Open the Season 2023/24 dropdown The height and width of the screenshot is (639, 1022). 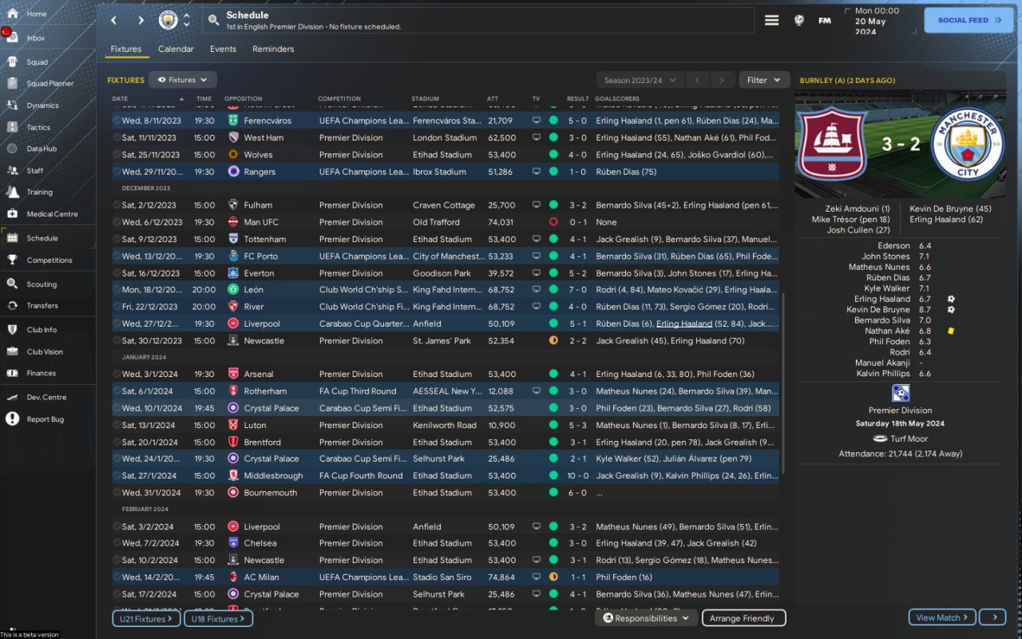pos(640,80)
